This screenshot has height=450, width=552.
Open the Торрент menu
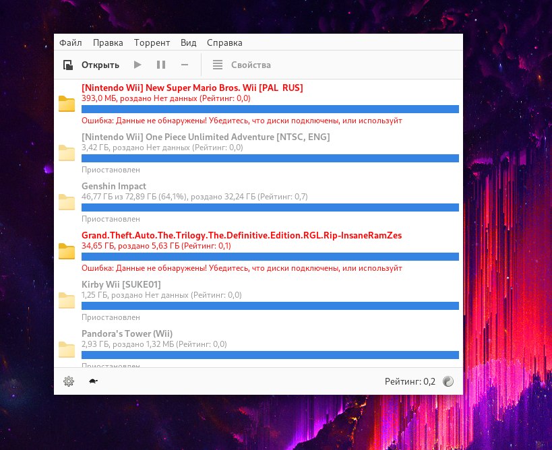pyautogui.click(x=152, y=42)
